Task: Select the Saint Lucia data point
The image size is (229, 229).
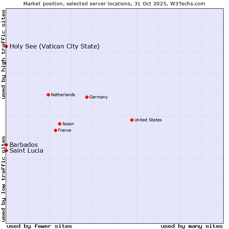Action: coord(6,150)
